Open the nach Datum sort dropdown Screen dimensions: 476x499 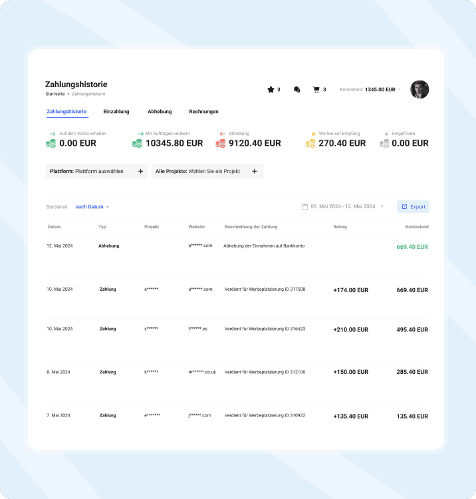92,207
